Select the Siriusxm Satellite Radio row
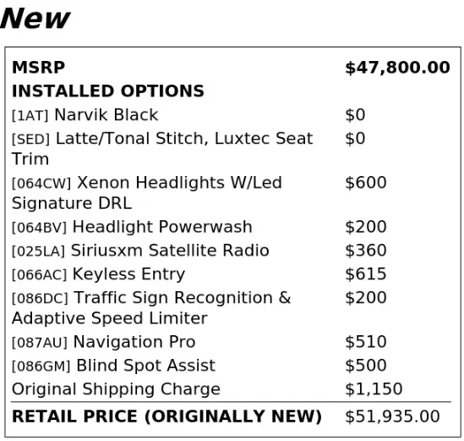464x441 pixels. pyautogui.click(x=231, y=251)
